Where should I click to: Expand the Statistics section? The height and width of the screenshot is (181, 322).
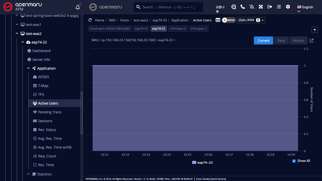(28, 174)
